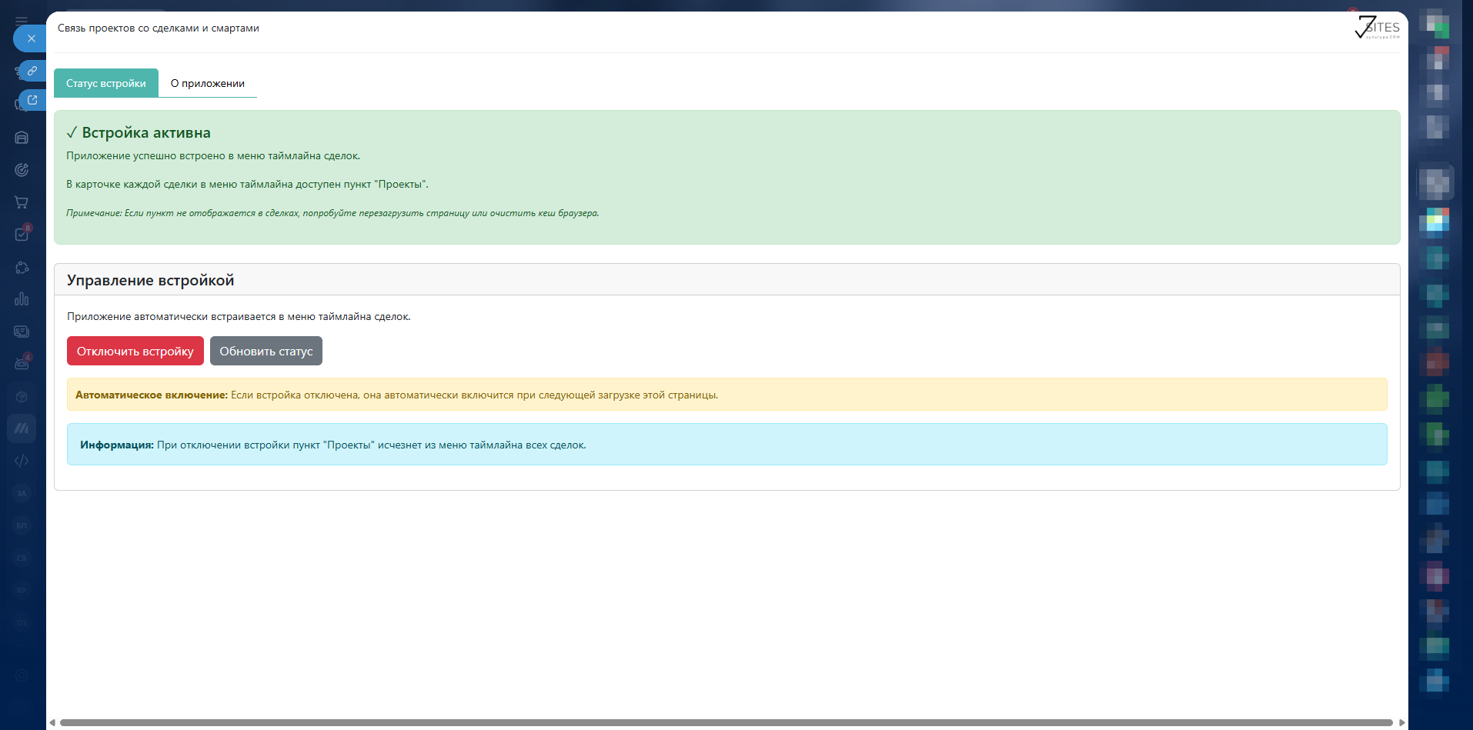
Task: Click the Обновить статус button
Action: click(x=266, y=351)
